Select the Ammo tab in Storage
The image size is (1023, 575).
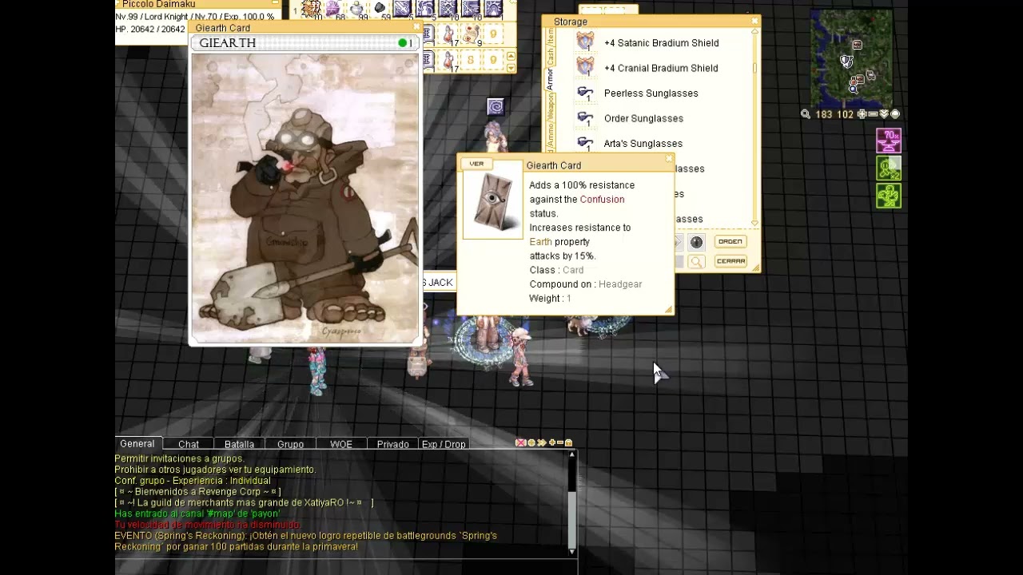(550, 136)
